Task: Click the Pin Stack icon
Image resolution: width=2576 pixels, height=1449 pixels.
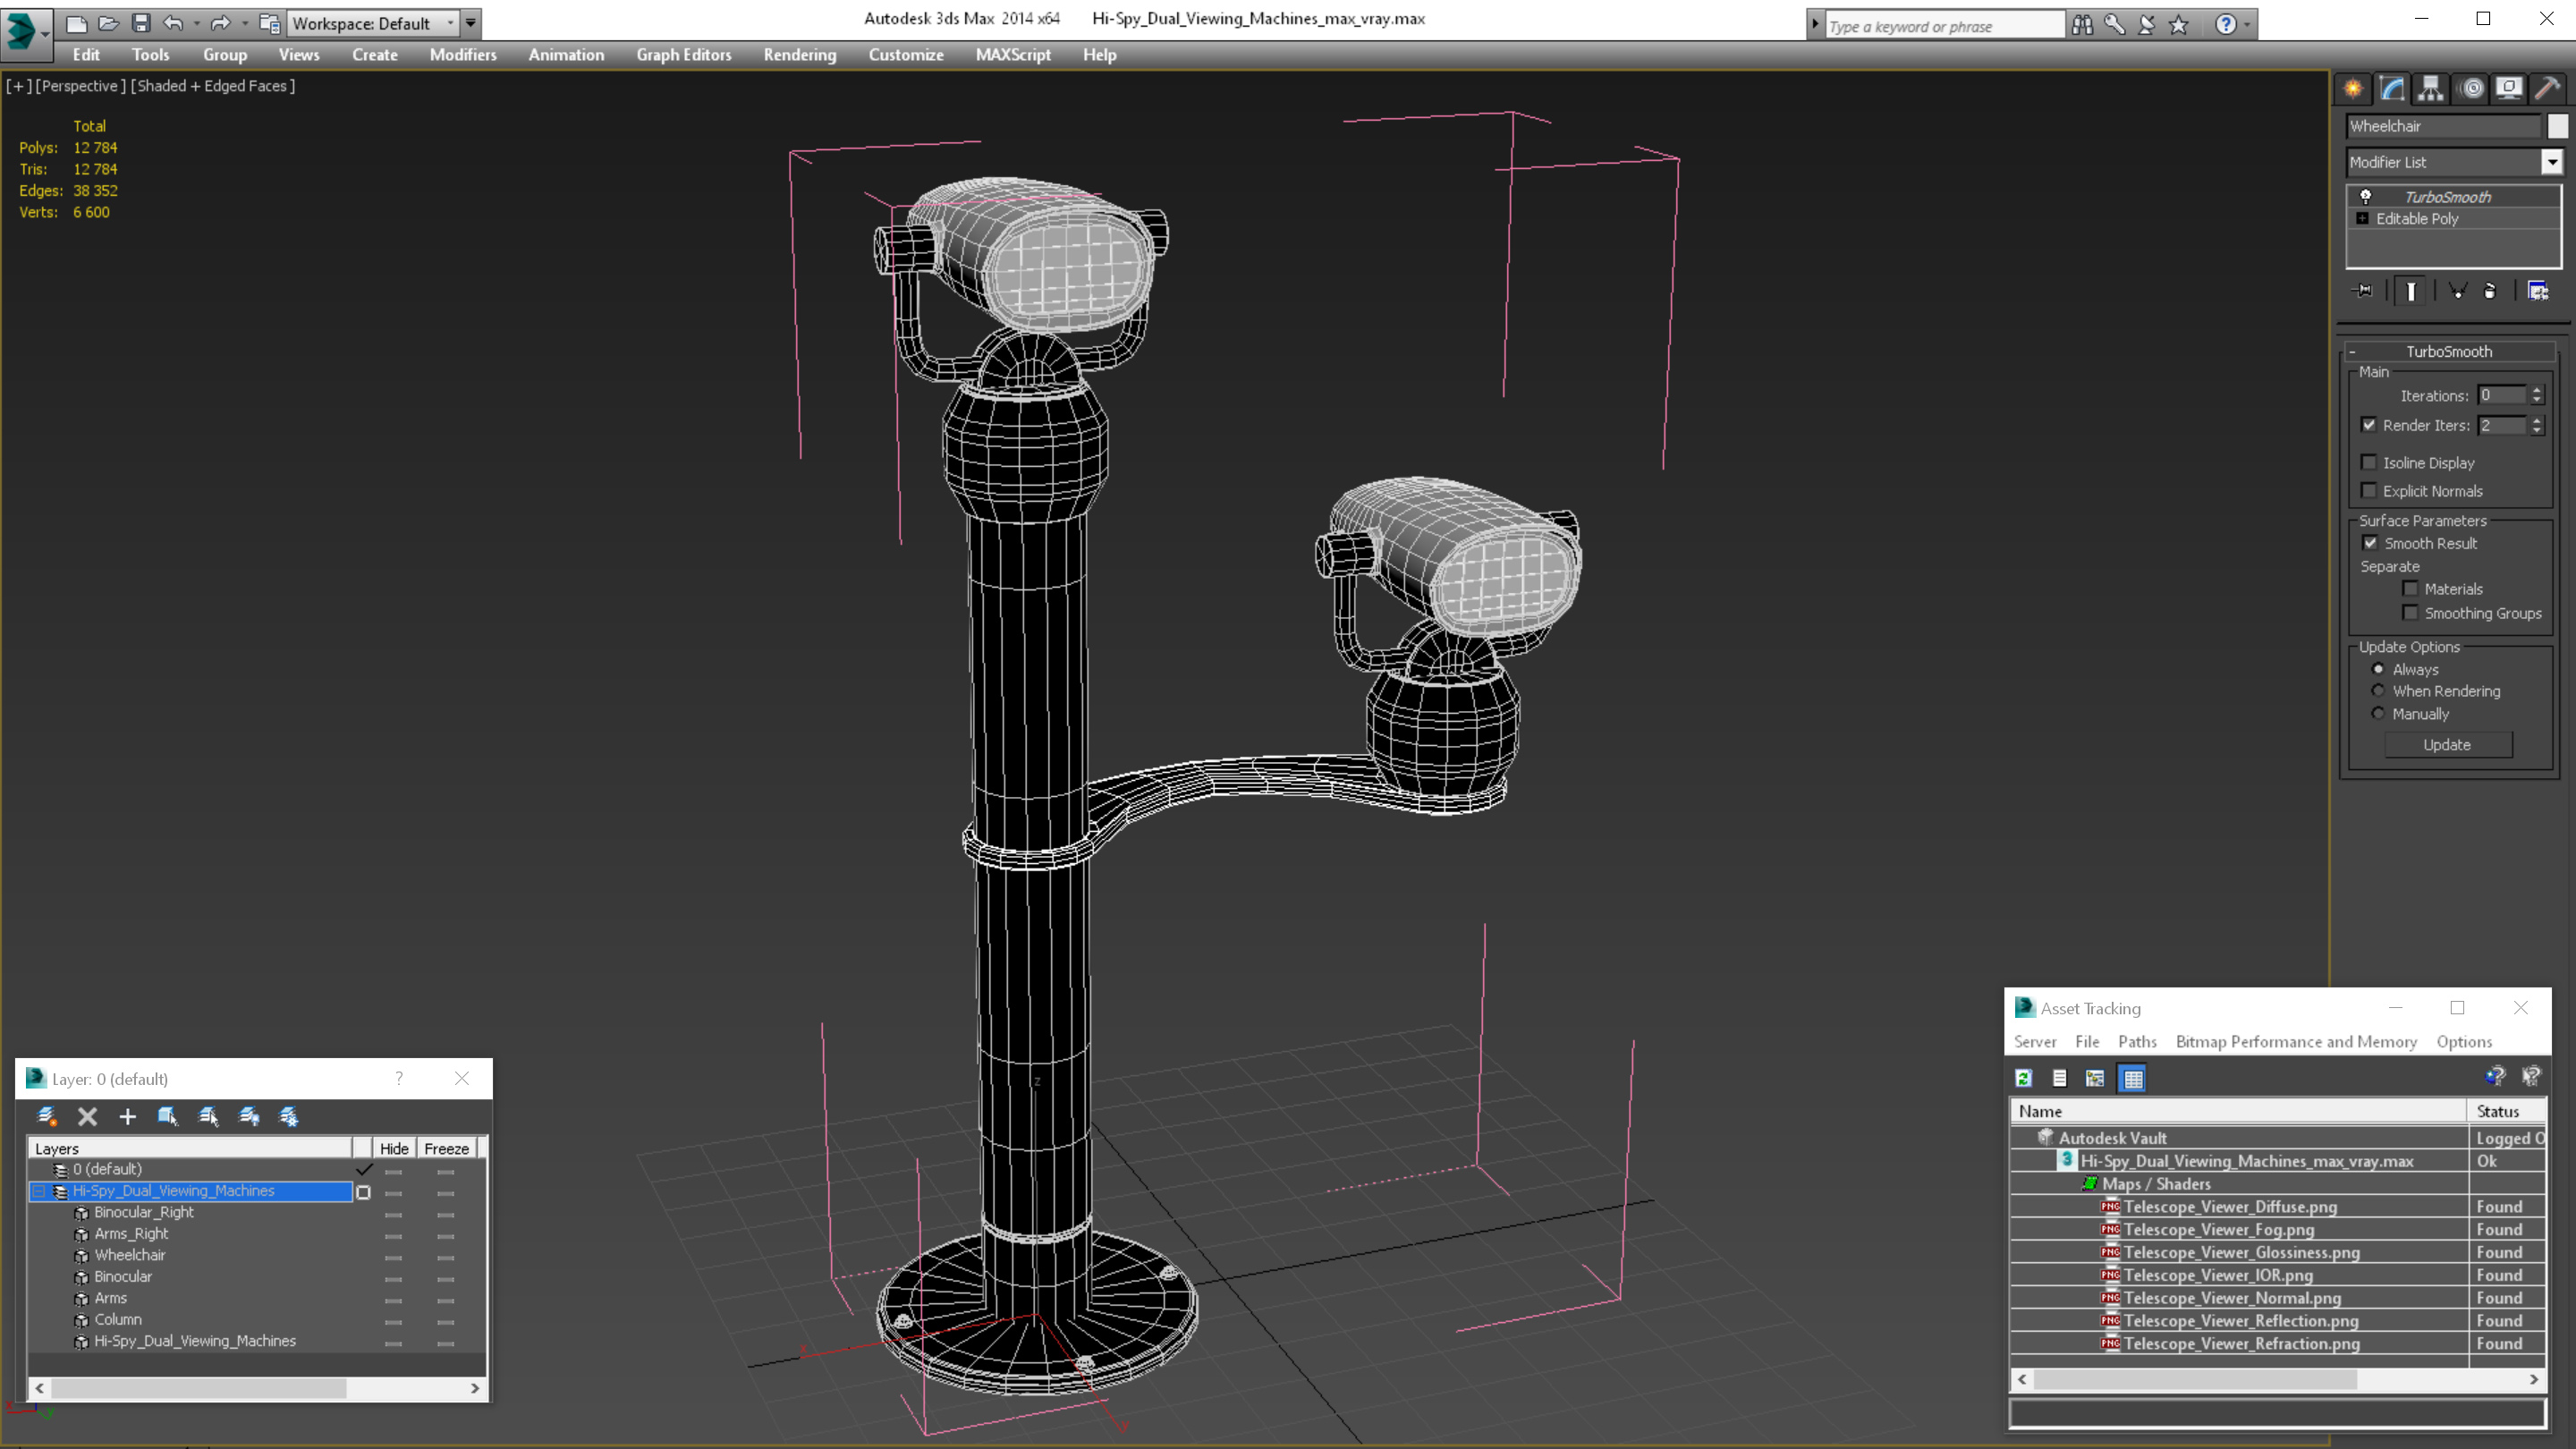Action: click(x=2364, y=291)
